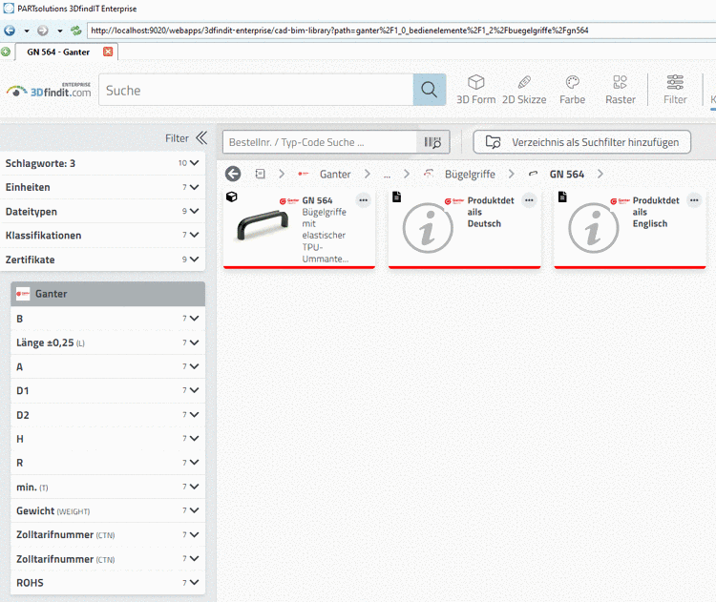This screenshot has width=716, height=602.
Task: Open GN 564 handle thumbnail
Action: 263,224
